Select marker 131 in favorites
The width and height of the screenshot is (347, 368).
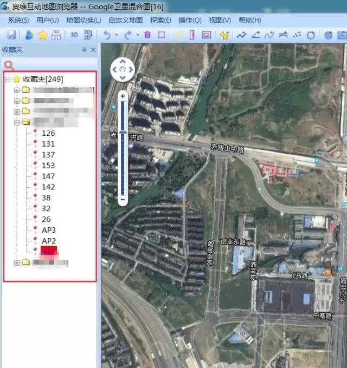tap(48, 144)
